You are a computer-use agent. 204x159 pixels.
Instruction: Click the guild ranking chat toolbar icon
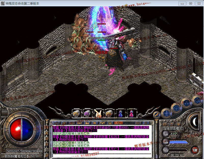pos(103,123)
